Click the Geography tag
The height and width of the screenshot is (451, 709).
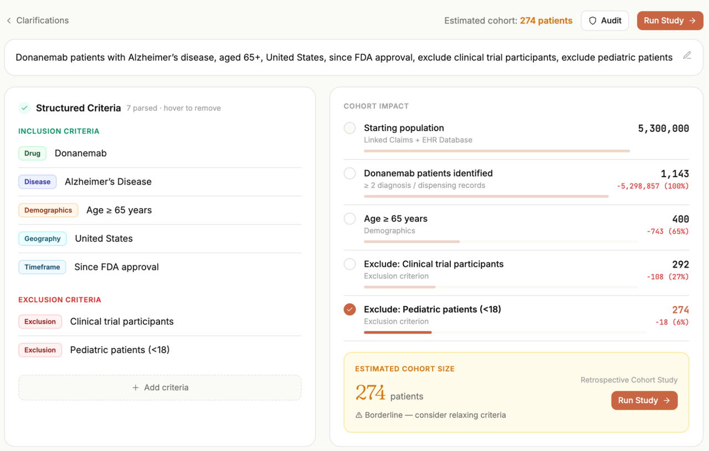point(43,239)
